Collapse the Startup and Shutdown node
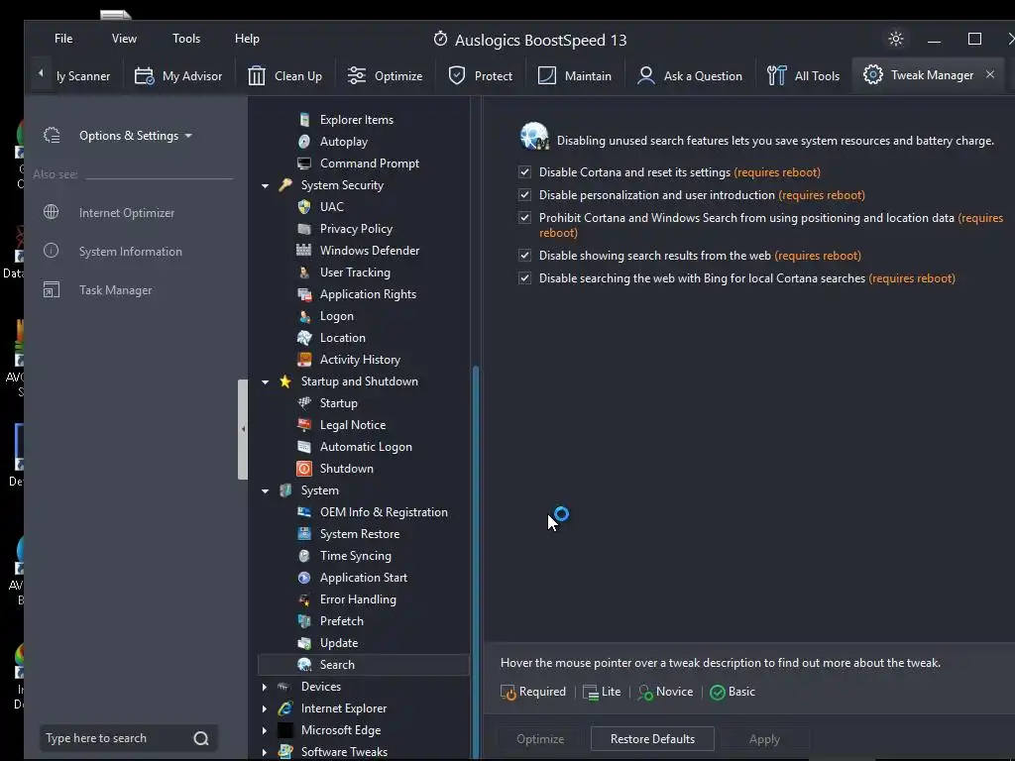1015x761 pixels. click(266, 381)
